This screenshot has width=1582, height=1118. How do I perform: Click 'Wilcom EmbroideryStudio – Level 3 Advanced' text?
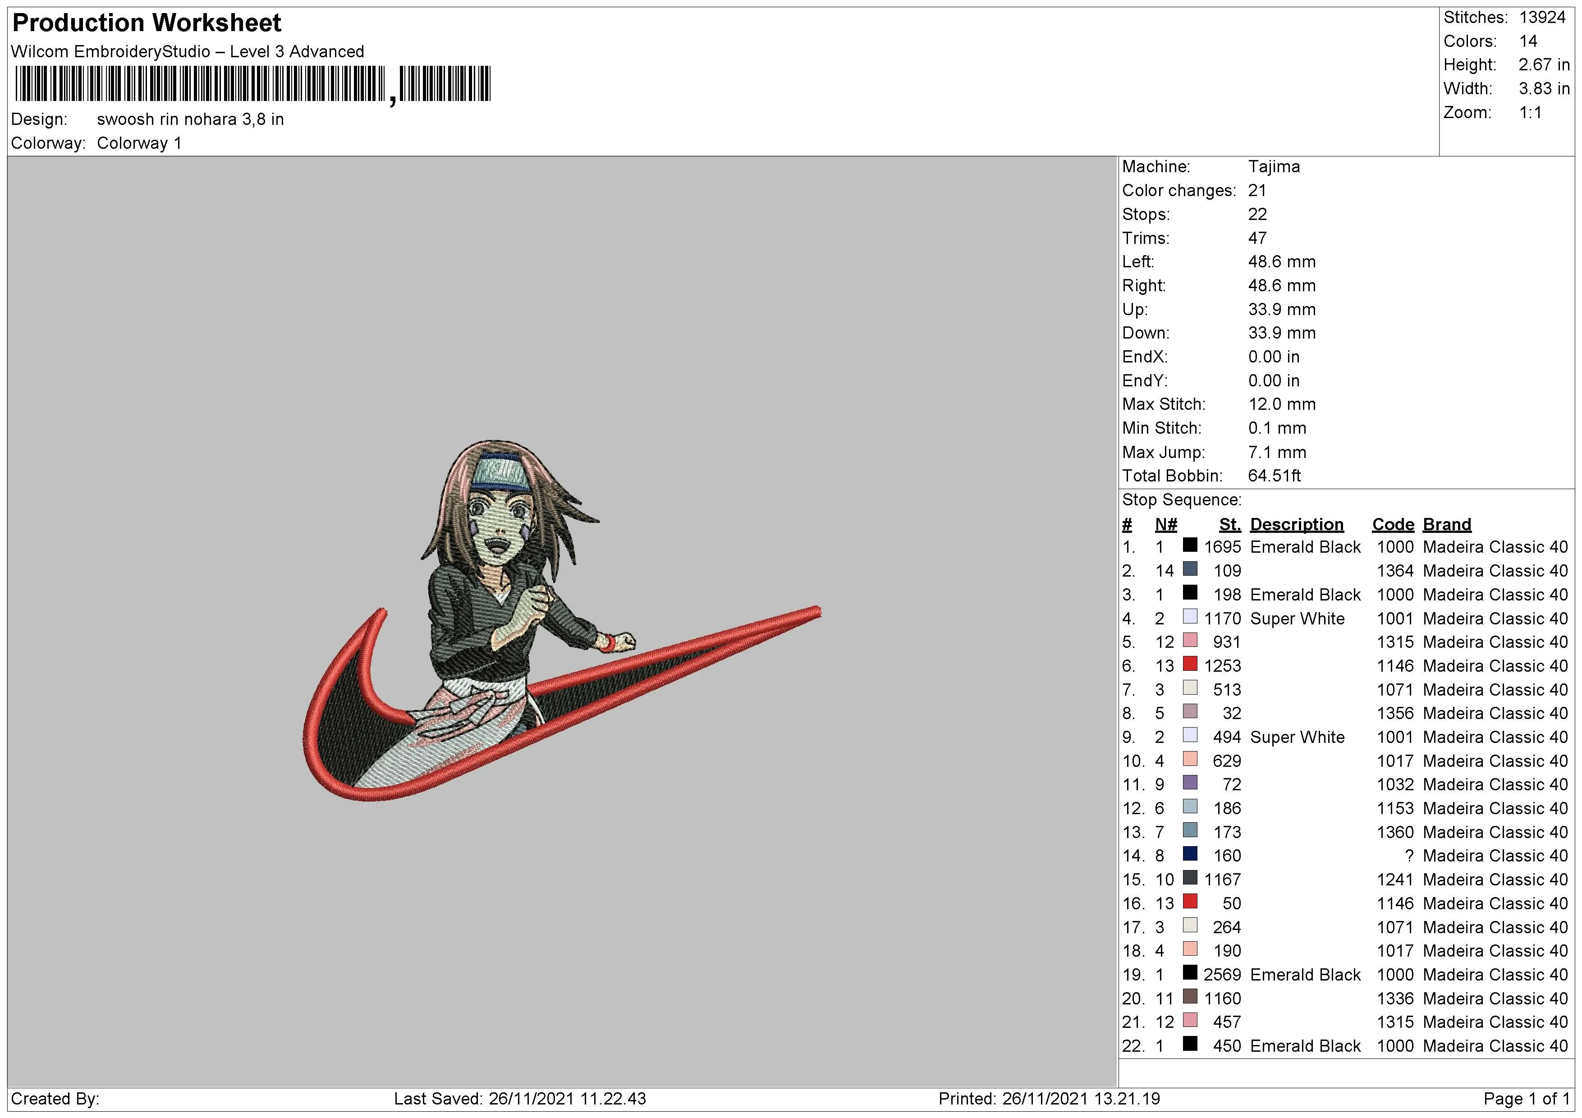click(x=188, y=52)
